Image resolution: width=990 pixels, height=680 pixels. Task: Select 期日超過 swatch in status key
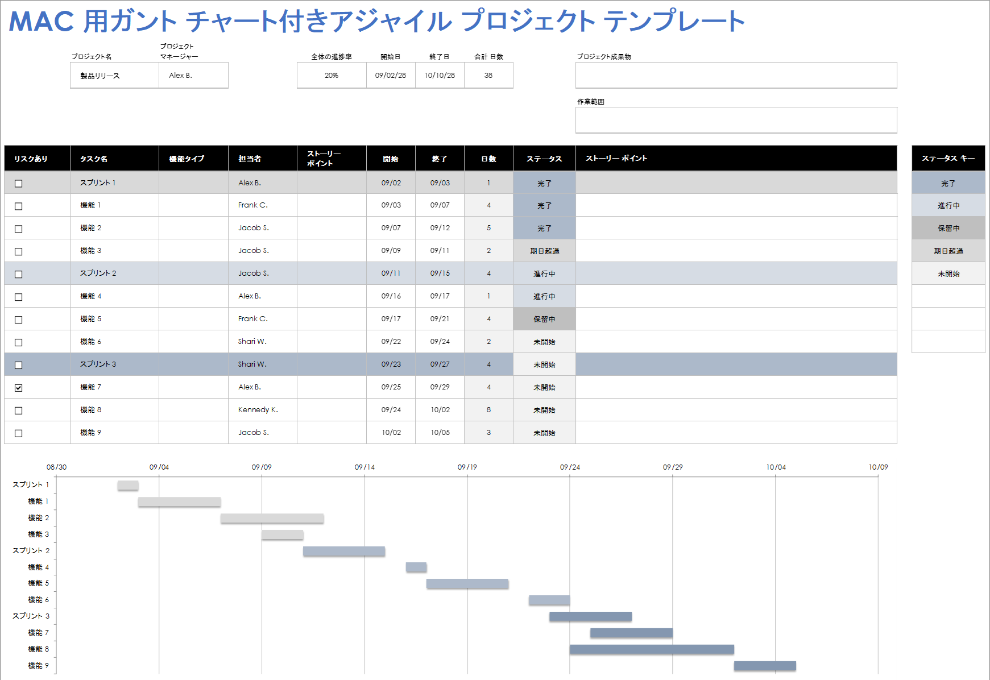948,251
